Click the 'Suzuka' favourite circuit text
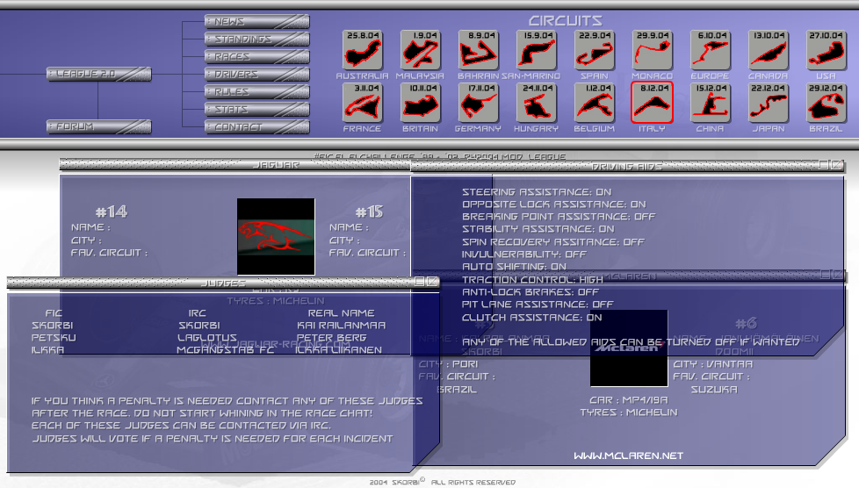Image resolution: width=859 pixels, height=488 pixels. 714,390
